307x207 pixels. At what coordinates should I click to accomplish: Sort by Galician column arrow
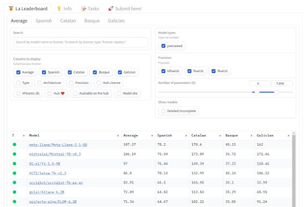click(x=289, y=135)
